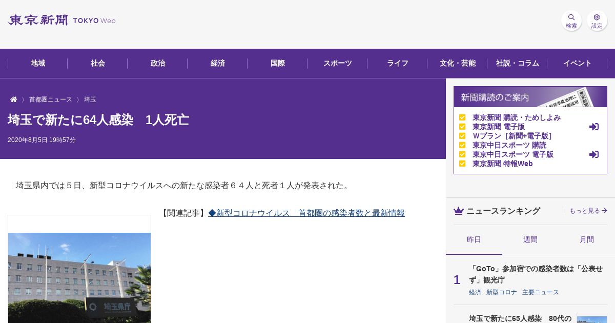Click the 新型コロナ tag under ranking item 1
Viewport: 615px width, 323px height.
point(502,292)
